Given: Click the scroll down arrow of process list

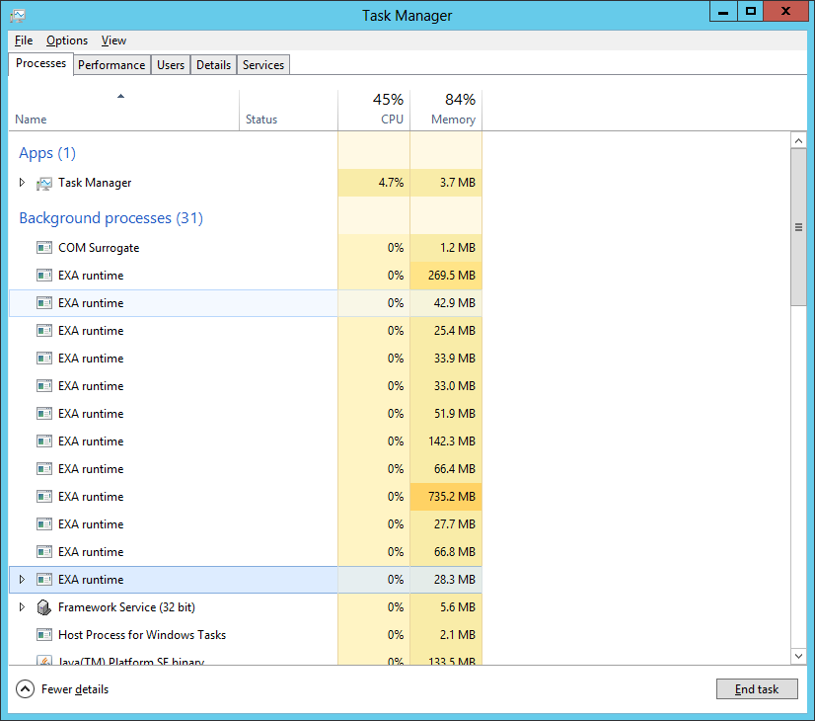Looking at the screenshot, I should pos(798,656).
